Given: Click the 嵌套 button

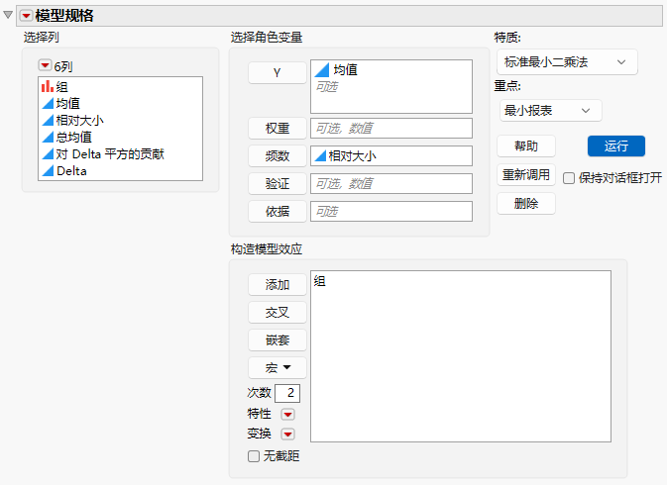Looking at the screenshot, I should pyautogui.click(x=278, y=339).
